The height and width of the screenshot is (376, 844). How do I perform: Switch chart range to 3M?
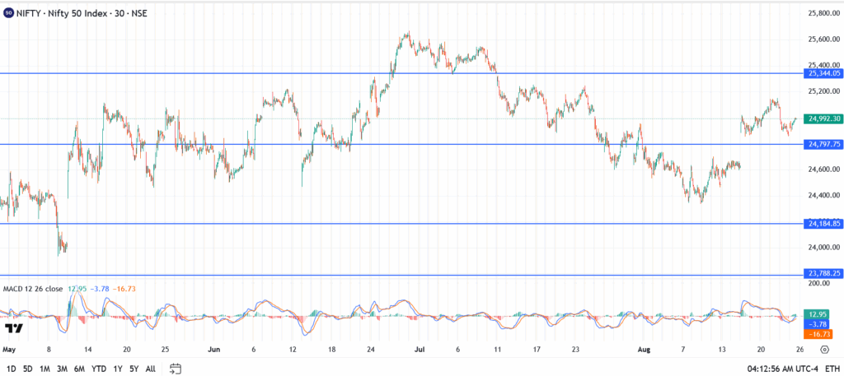coord(63,369)
